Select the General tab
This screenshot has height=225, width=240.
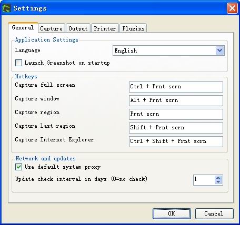click(23, 27)
